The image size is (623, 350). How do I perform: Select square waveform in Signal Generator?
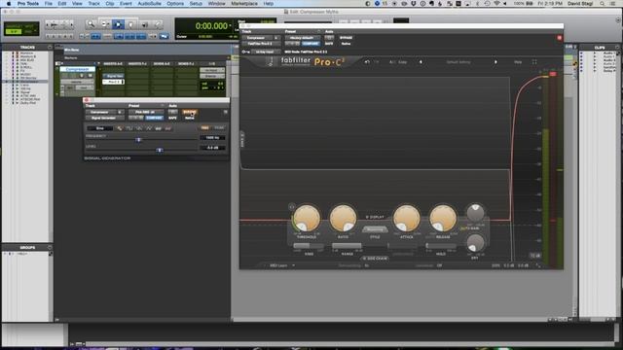[129, 128]
